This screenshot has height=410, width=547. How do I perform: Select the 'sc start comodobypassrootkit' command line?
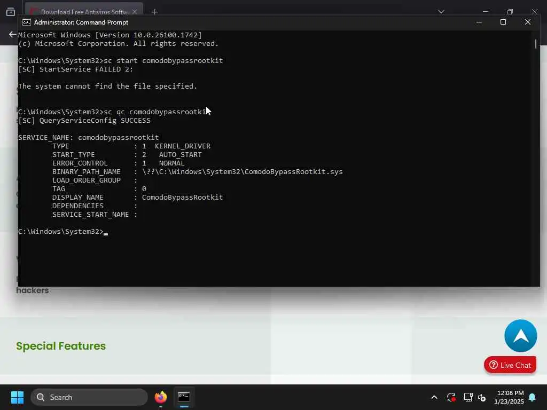pyautogui.click(x=120, y=61)
